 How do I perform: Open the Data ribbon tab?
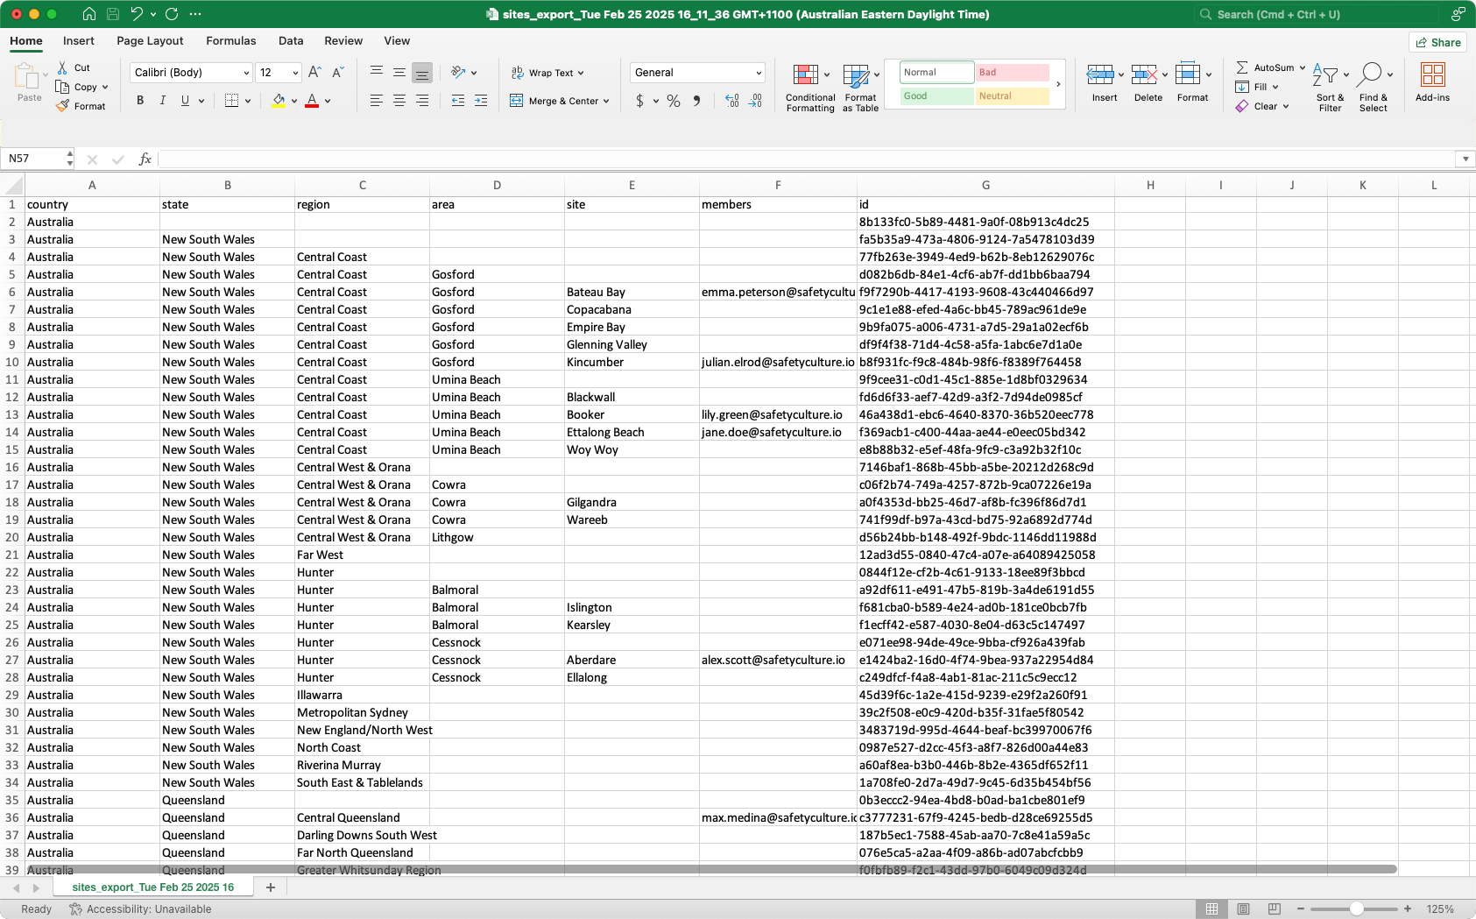[291, 41]
